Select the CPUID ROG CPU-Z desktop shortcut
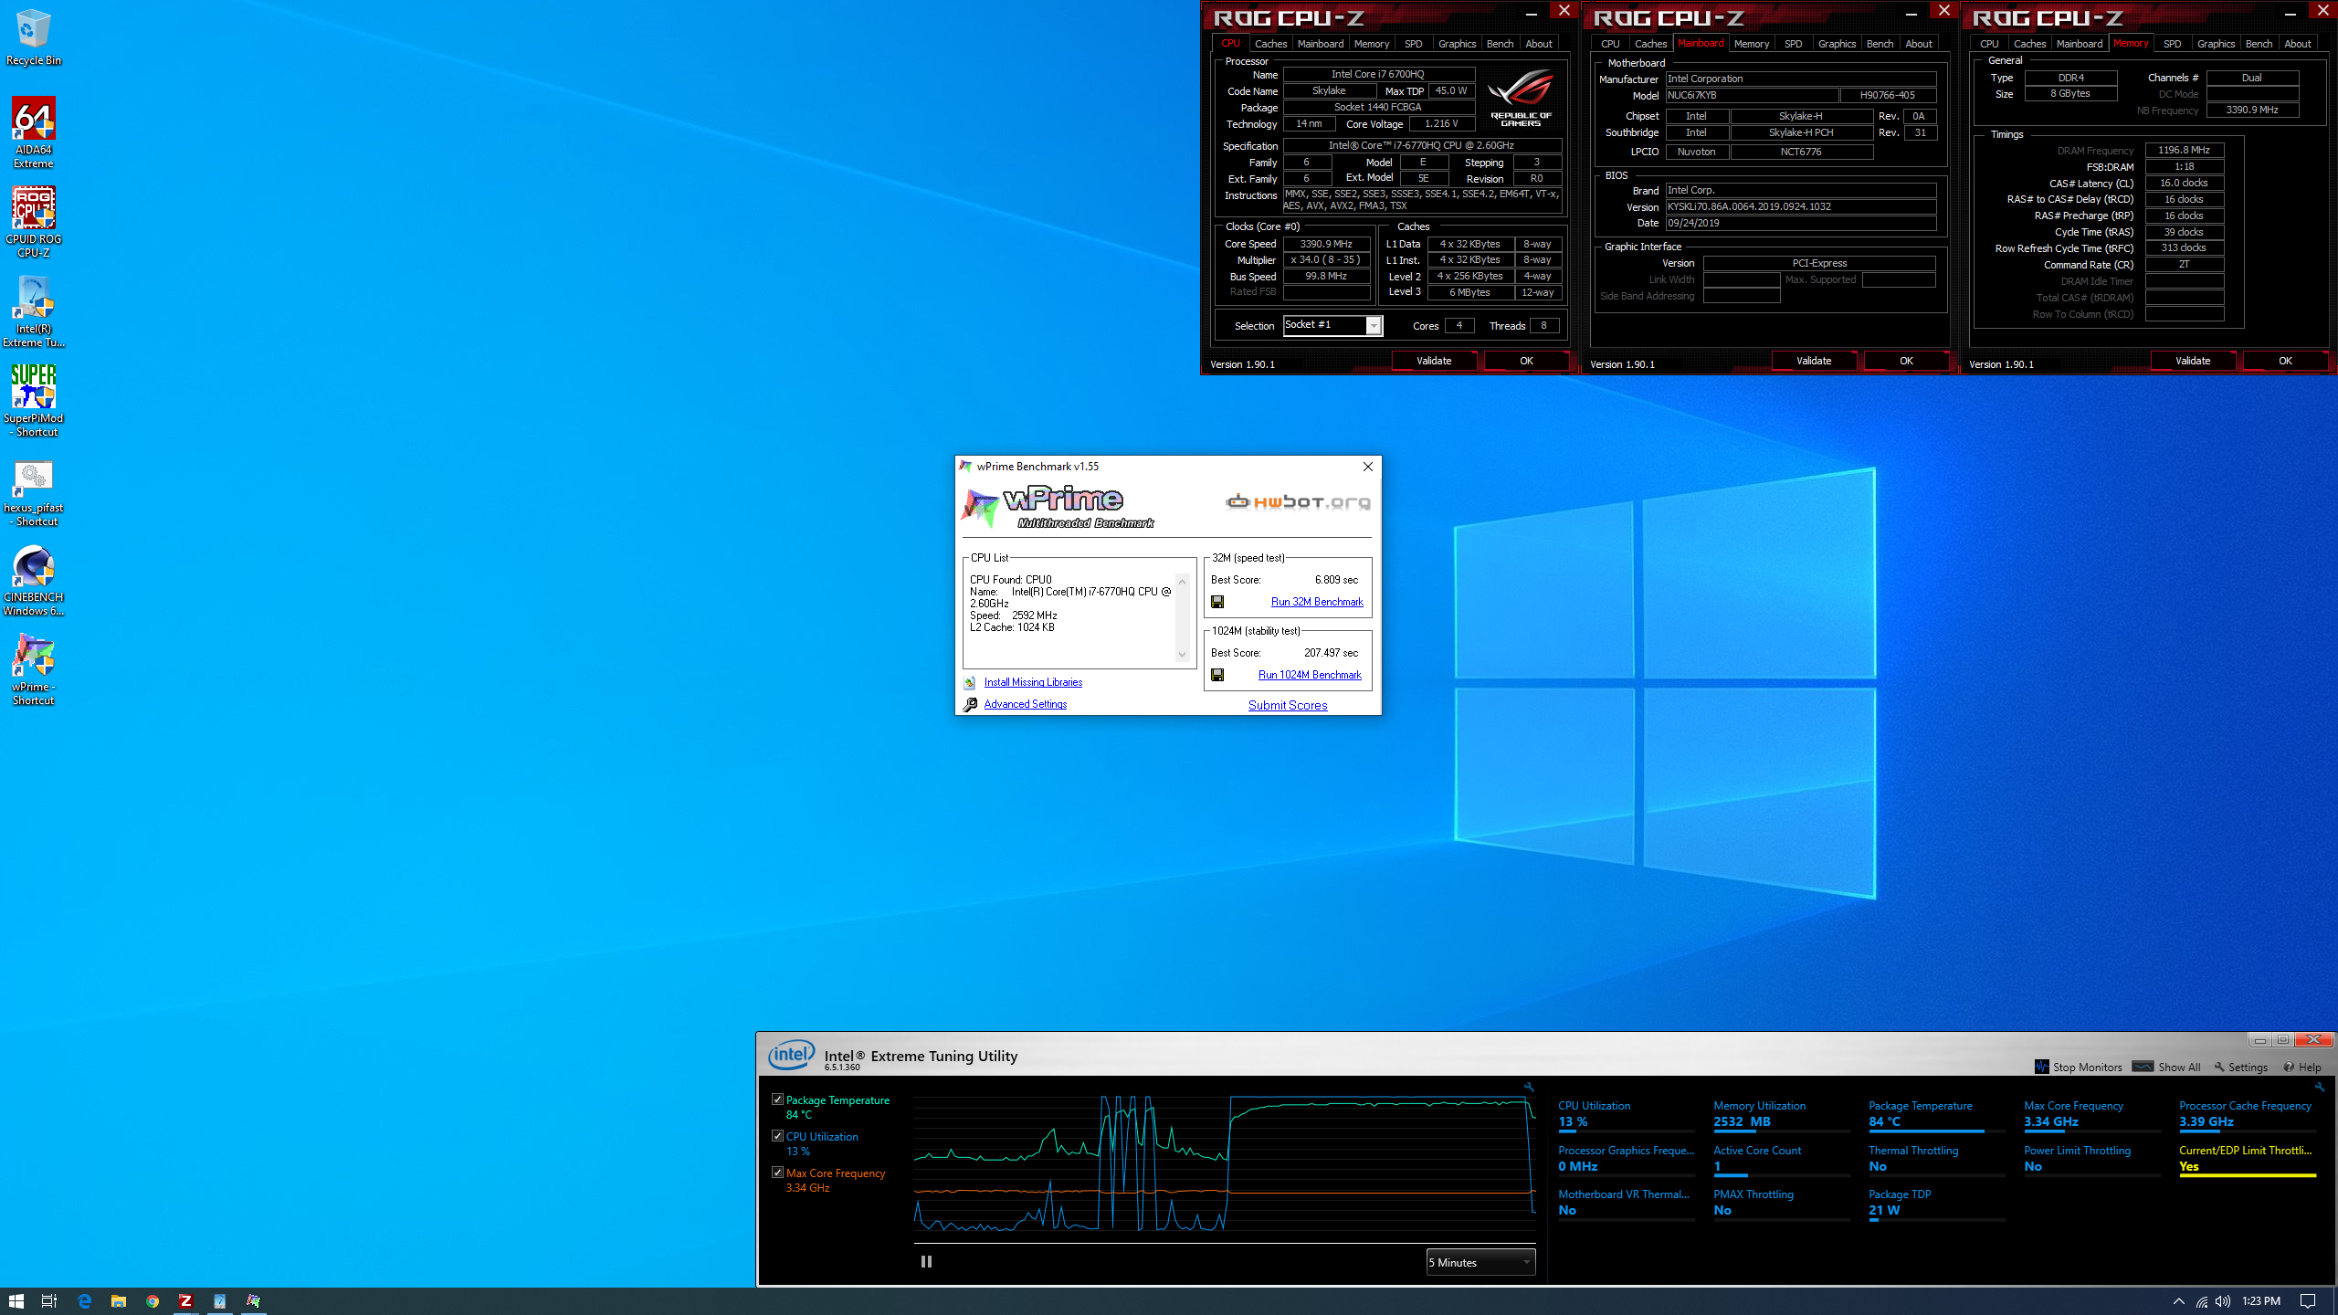This screenshot has height=1315, width=2338. pos(33,222)
